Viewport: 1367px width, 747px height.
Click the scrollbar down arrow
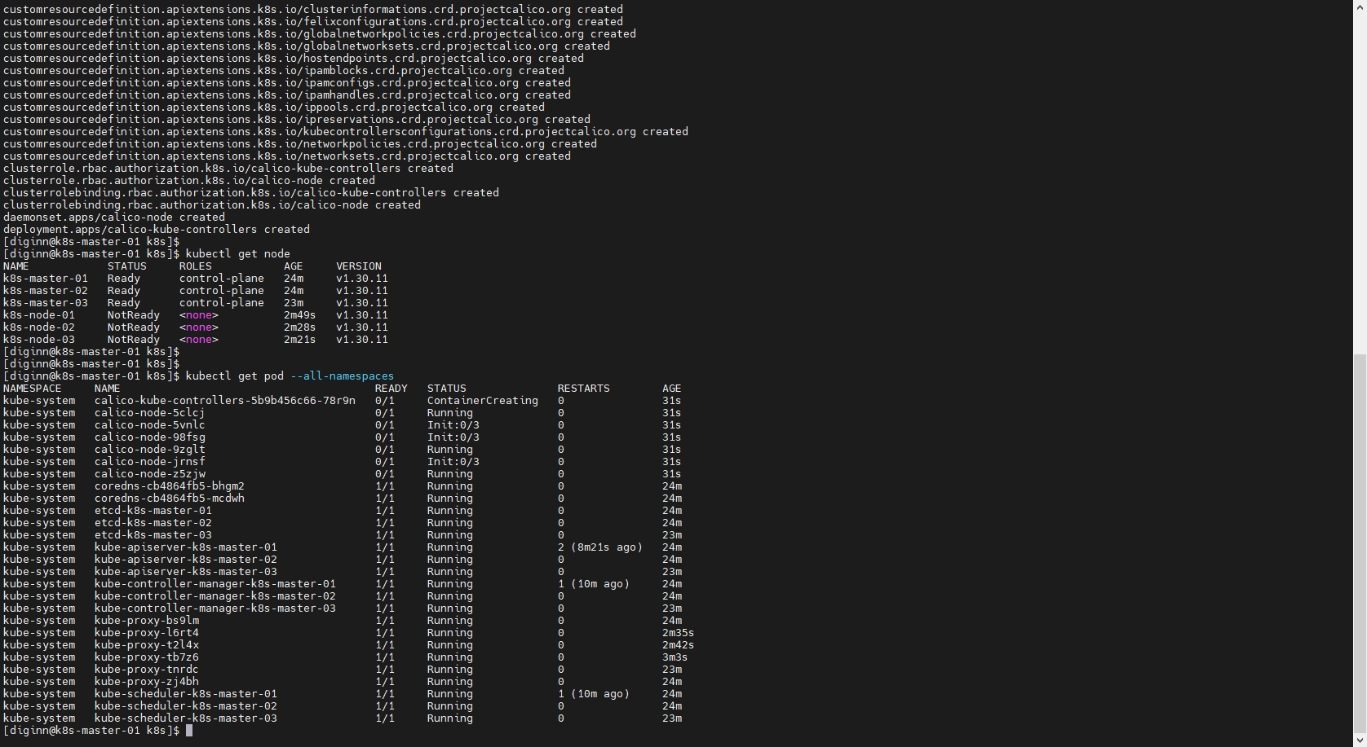[x=1360, y=740]
